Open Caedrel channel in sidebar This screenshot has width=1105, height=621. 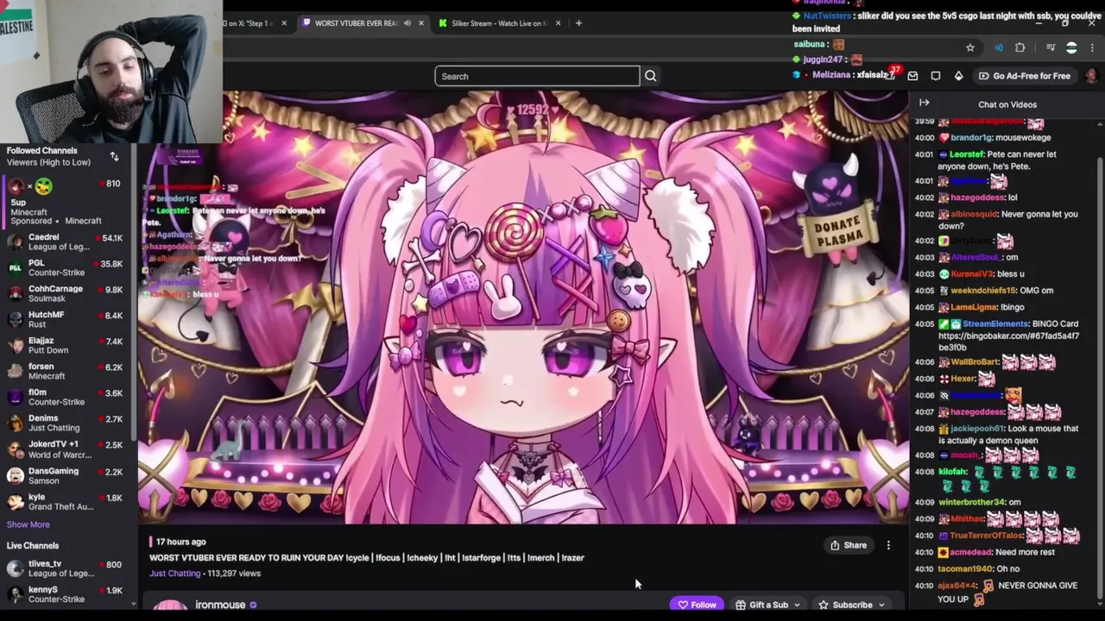click(65, 242)
